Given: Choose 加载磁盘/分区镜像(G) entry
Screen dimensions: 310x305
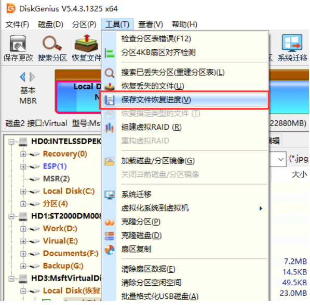Looking at the screenshot, I should (x=185, y=161).
